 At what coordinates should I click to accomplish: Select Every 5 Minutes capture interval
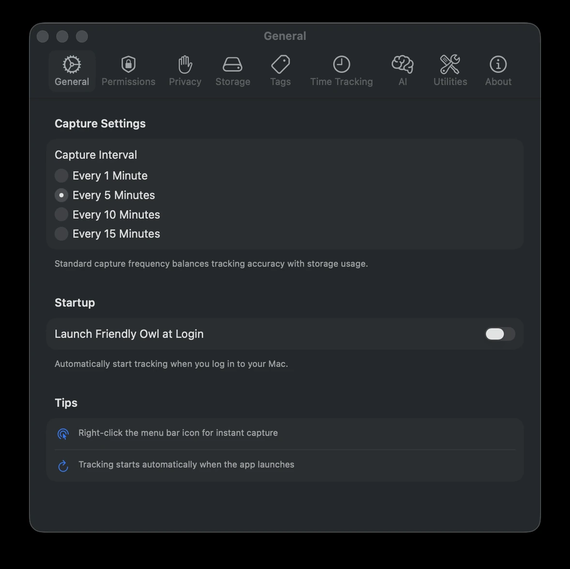(61, 195)
